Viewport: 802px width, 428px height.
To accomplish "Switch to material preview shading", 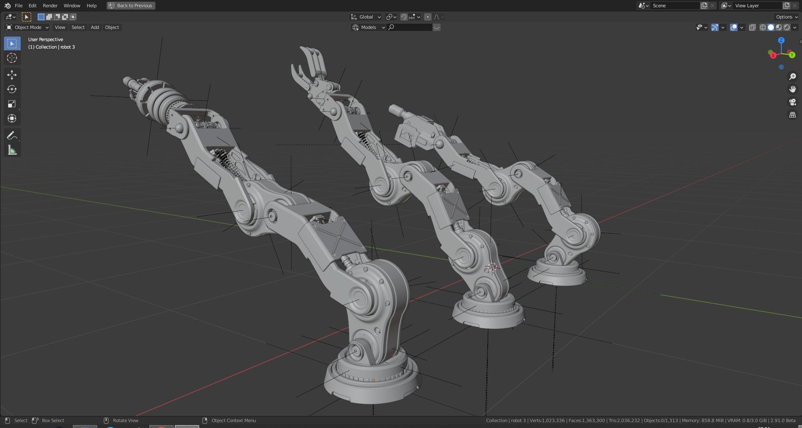I will pyautogui.click(x=779, y=28).
